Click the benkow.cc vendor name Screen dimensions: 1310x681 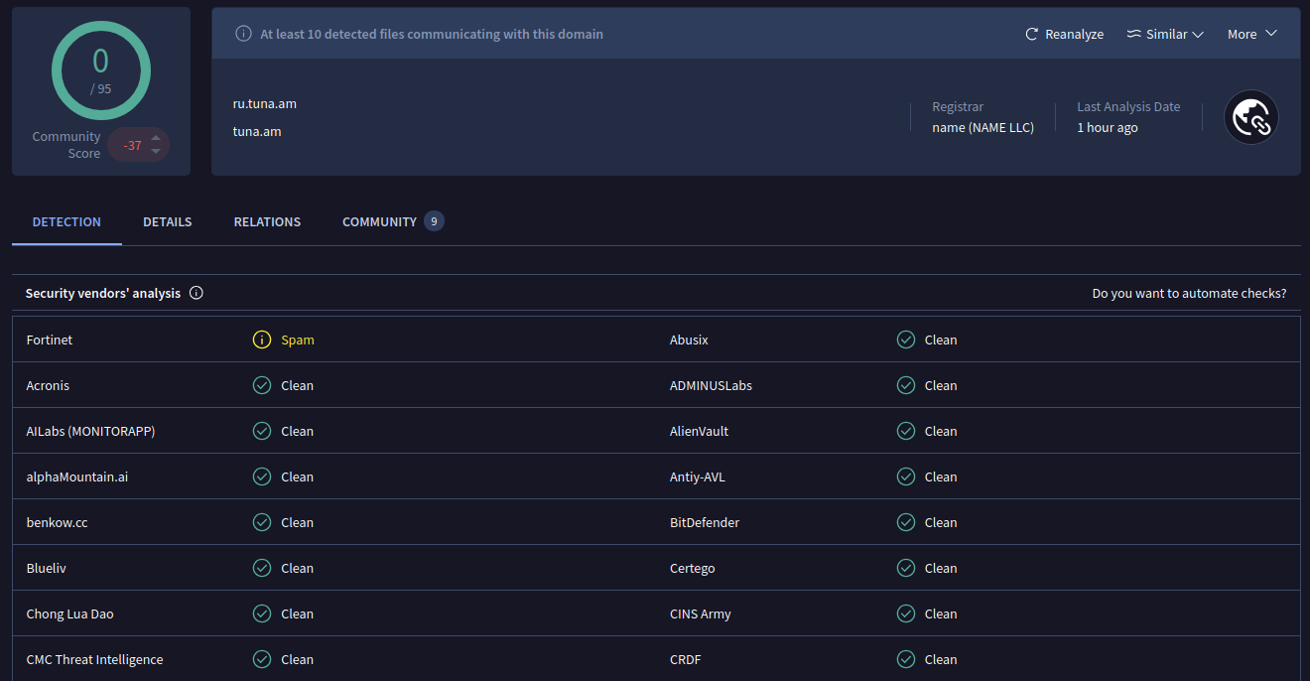(x=58, y=522)
